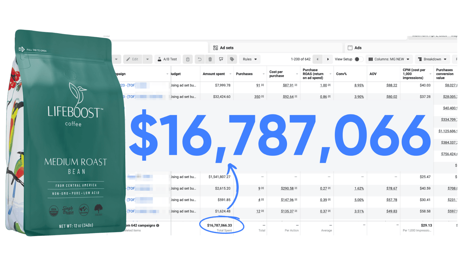Image resolution: width=465 pixels, height=262 pixels.
Task: Click the 1-200 of 642 pagination label
Action: (301, 59)
